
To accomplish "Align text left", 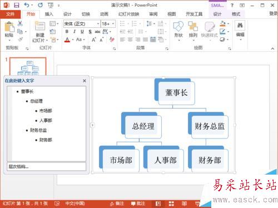I will (x=122, y=39).
